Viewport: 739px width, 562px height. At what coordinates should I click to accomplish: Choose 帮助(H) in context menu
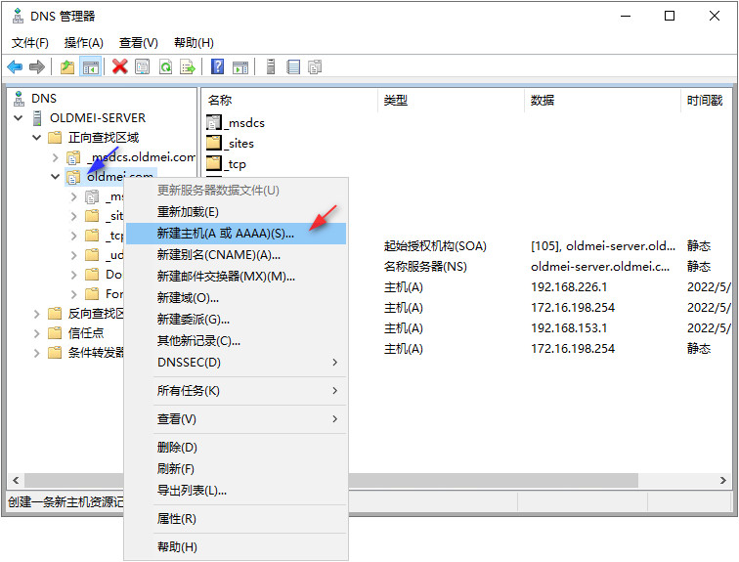pos(236,547)
